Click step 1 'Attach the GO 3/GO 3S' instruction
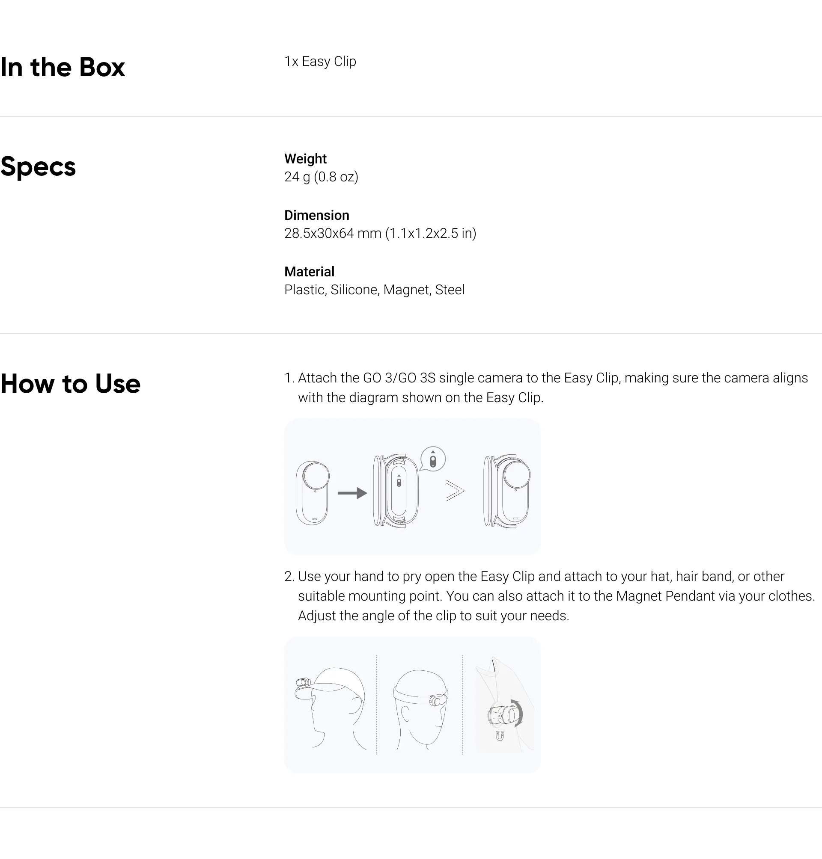 tap(545, 388)
